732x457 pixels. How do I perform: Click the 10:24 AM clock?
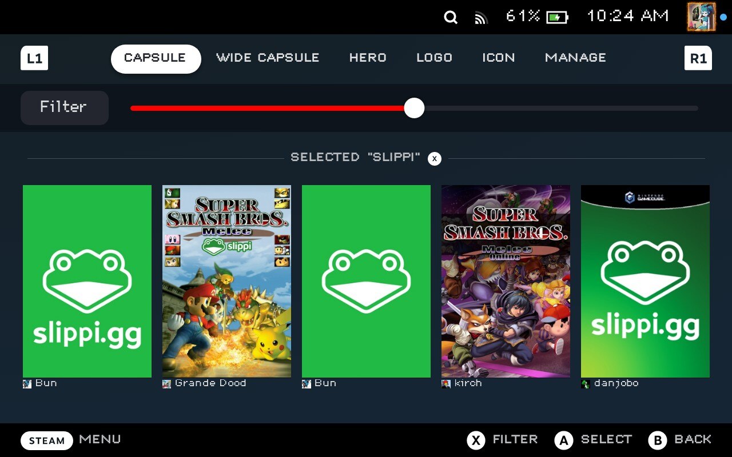tap(628, 16)
